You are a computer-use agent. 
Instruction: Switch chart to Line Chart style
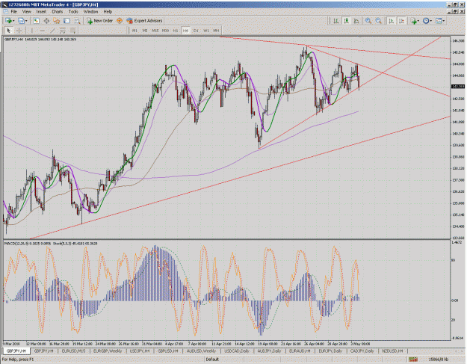click(x=356, y=20)
